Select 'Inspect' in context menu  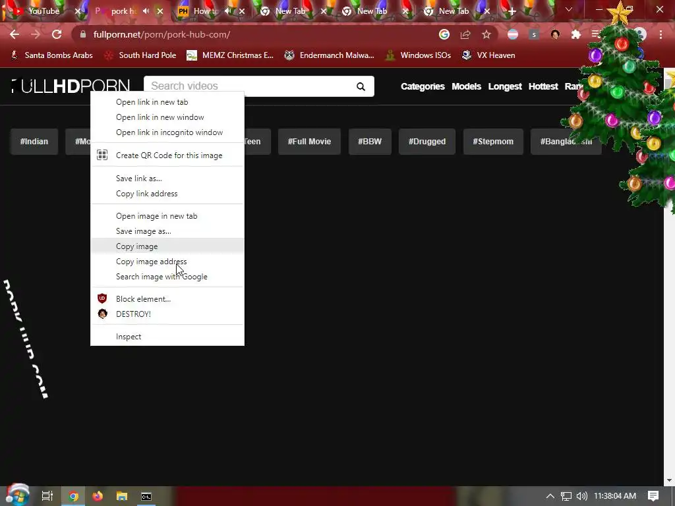coord(167,337)
